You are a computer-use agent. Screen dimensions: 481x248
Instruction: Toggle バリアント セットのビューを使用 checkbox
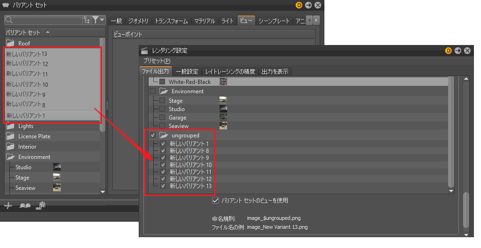point(216,201)
